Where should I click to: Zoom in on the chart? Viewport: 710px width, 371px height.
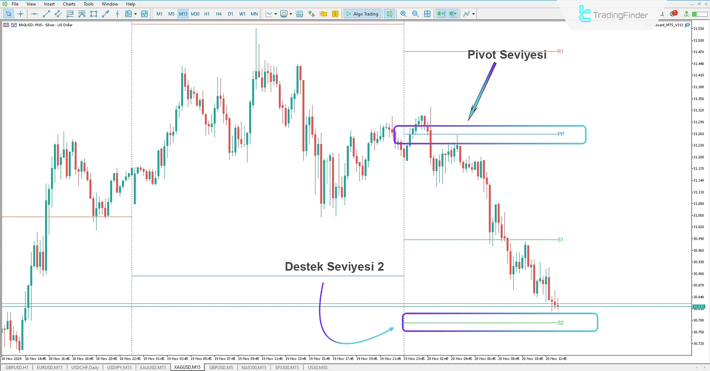(403, 14)
